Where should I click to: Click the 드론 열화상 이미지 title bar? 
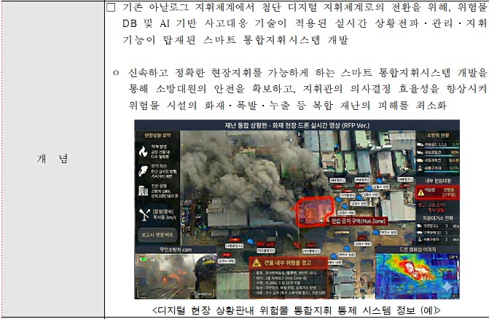tap(418, 249)
